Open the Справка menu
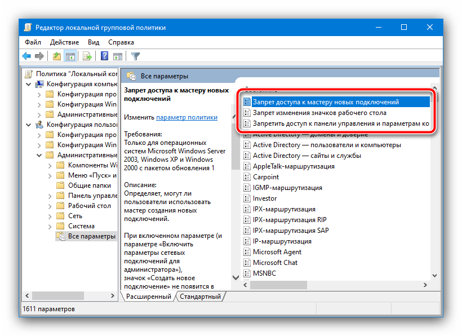 tap(121, 42)
